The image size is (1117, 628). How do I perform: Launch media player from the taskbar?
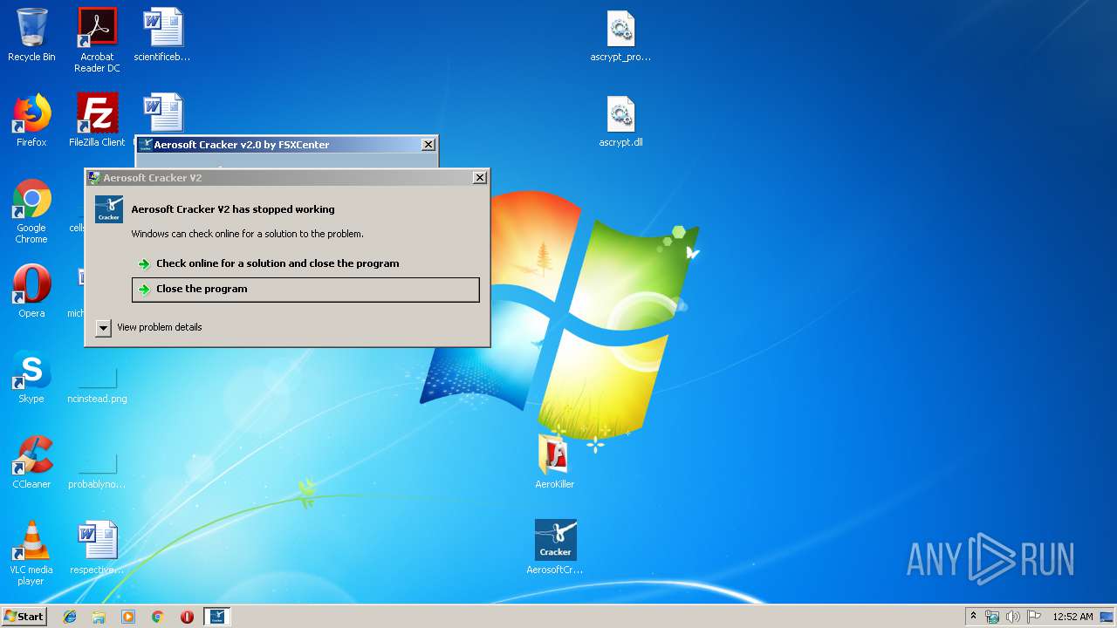click(128, 617)
